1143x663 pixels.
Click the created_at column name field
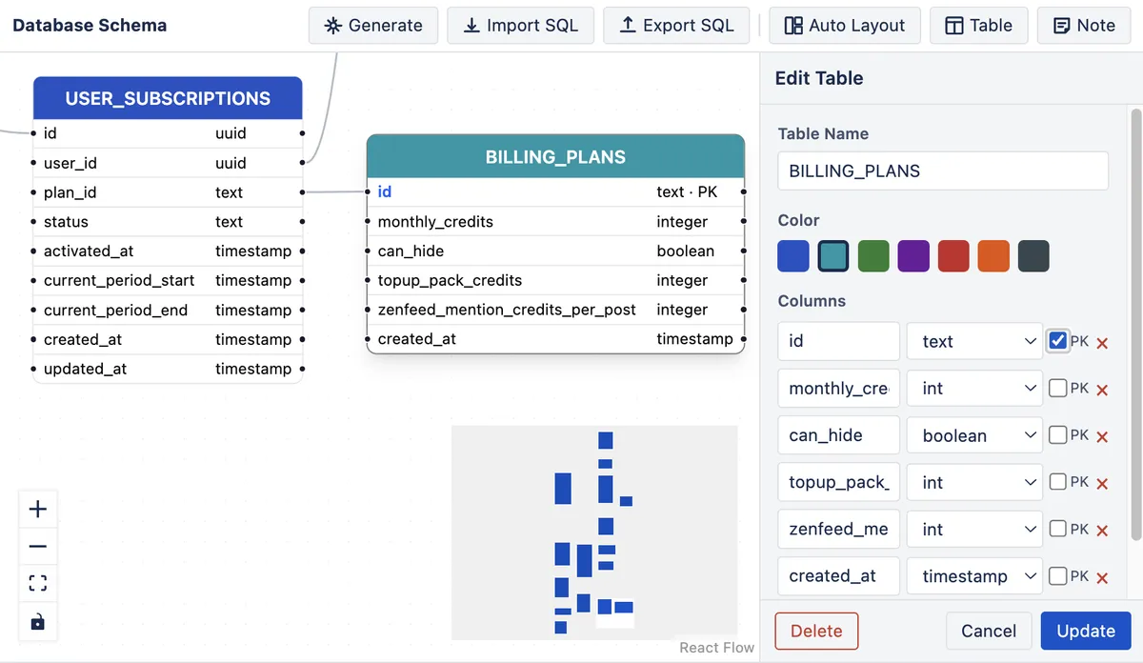(x=838, y=576)
